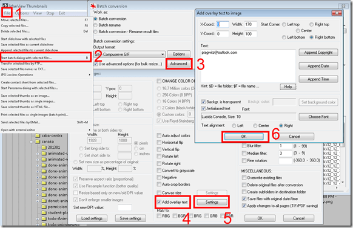Open the View menu

pyautogui.click(x=38, y=13)
